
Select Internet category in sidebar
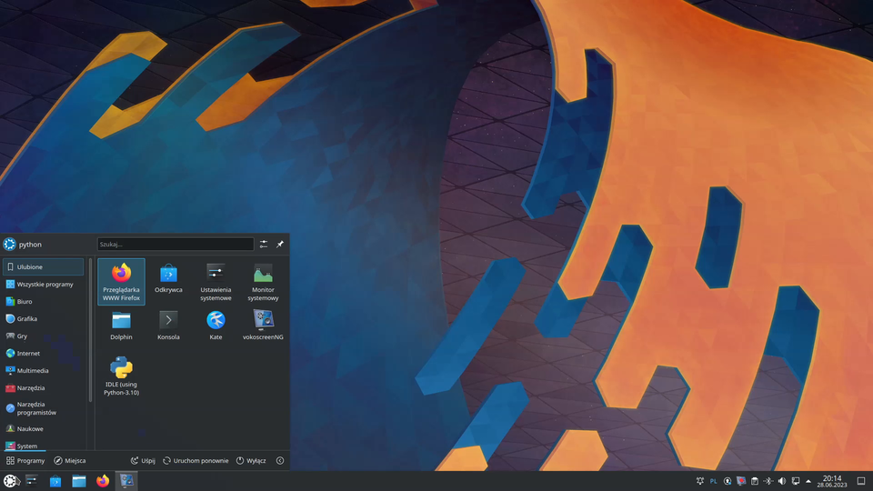pos(27,354)
